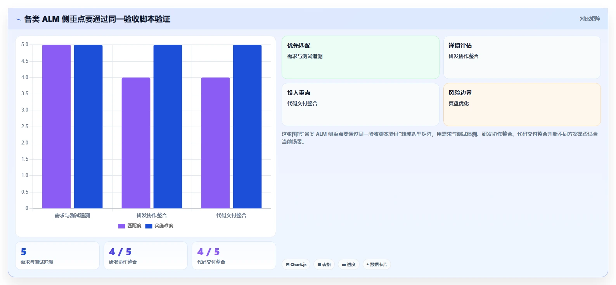Click the title 各类 ALM 侧重点要通过同一验收脚本验证
The width and height of the screenshot is (616, 285).
click(97, 19)
